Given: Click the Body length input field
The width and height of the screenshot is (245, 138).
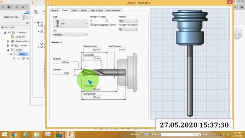Looking at the screenshot, I should pyautogui.click(x=92, y=89).
